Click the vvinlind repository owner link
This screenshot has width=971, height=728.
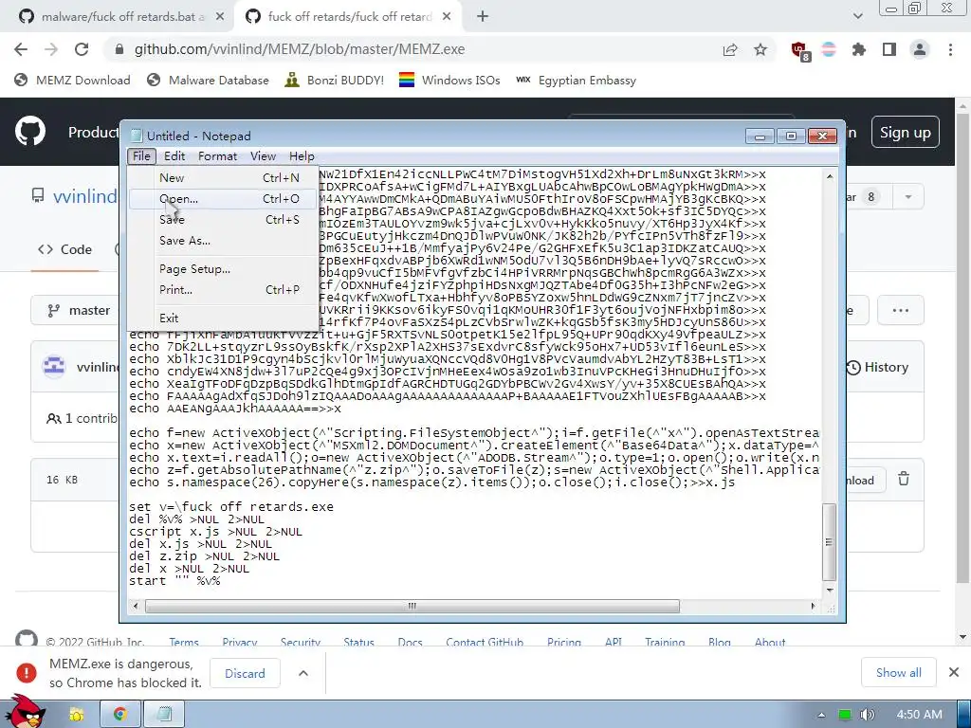pos(84,197)
